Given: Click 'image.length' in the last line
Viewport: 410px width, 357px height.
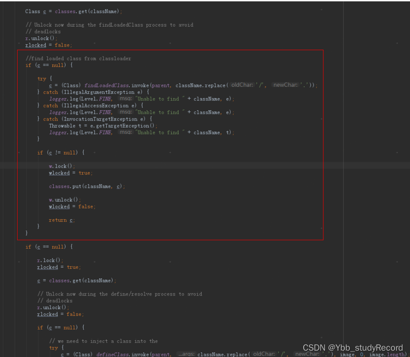Looking at the screenshot, I should 387,354.
